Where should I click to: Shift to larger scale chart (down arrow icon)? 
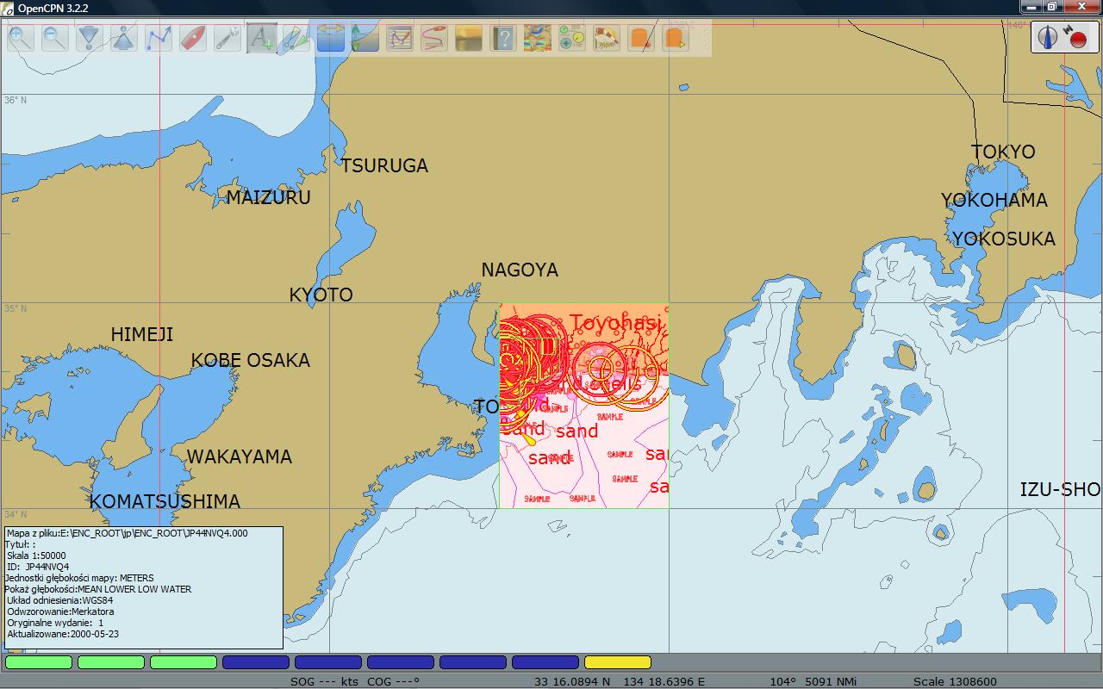tap(90, 38)
